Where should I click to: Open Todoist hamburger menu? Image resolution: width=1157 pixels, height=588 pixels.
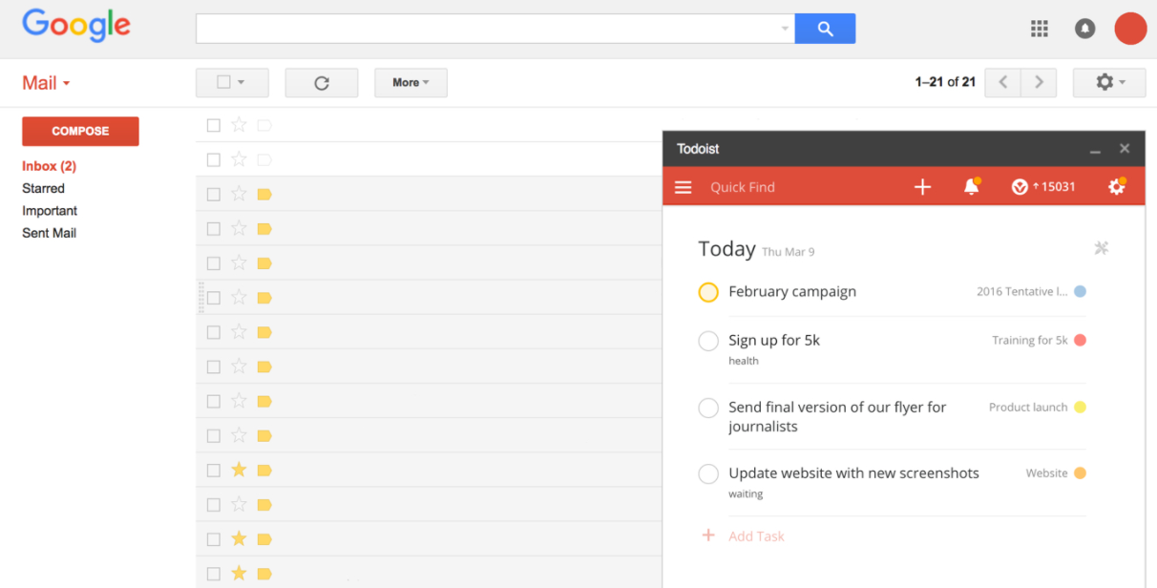683,187
